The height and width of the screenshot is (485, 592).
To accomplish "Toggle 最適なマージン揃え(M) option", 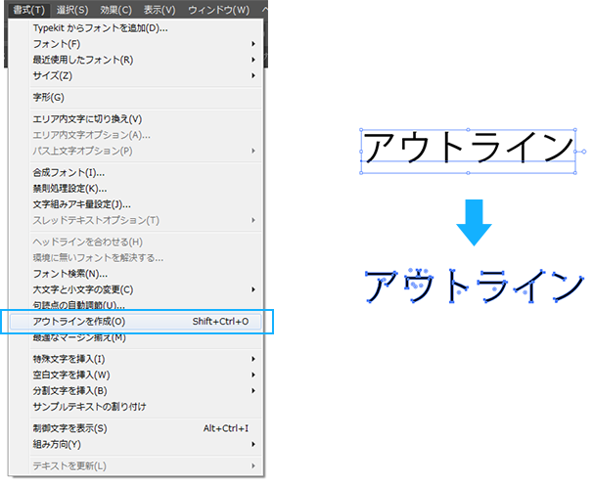I will point(79,337).
